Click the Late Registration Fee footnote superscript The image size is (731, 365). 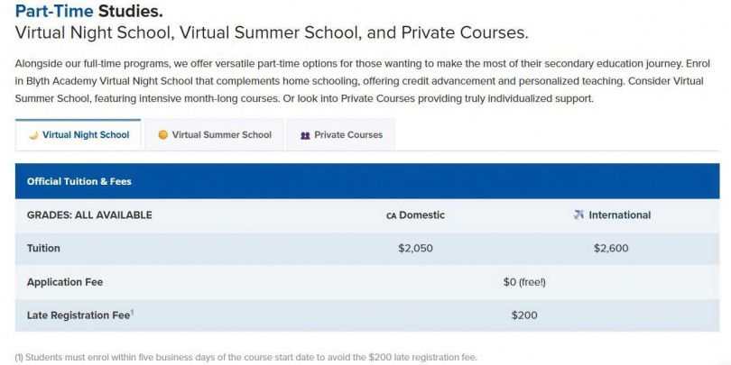[x=132, y=312]
